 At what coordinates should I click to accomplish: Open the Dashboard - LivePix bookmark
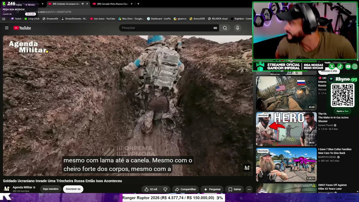tap(159, 19)
